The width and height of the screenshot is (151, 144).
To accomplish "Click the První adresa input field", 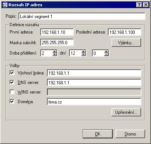I will pos(57,32).
